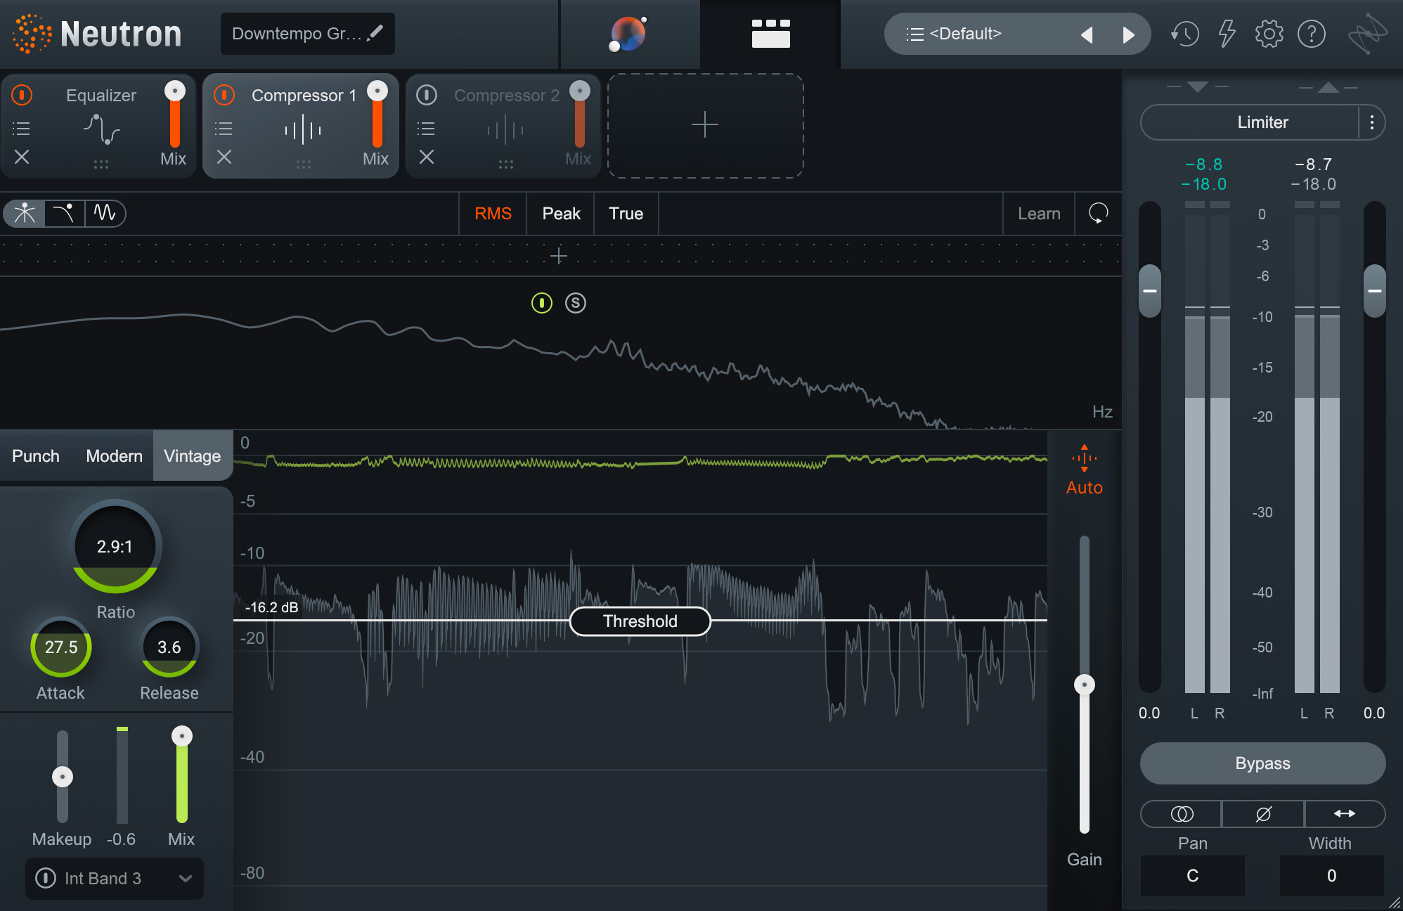Click the Makeup gain slider handle
Image resolution: width=1403 pixels, height=911 pixels.
[x=63, y=777]
